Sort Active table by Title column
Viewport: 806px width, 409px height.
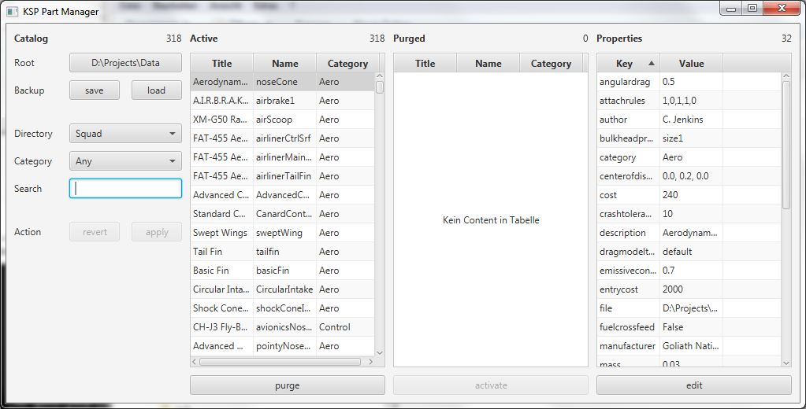click(222, 63)
